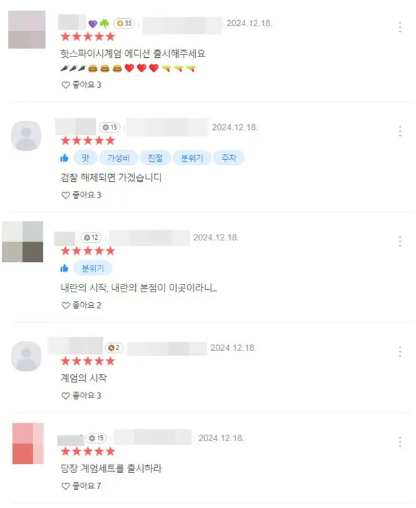Open three-dot menu for 계엄세트 review

pos(400,442)
